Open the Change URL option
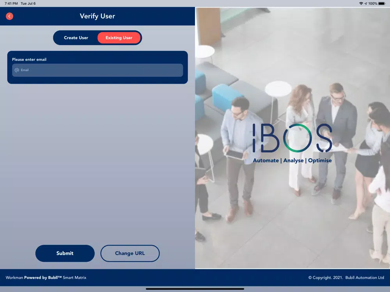The width and height of the screenshot is (390, 292). (130, 253)
